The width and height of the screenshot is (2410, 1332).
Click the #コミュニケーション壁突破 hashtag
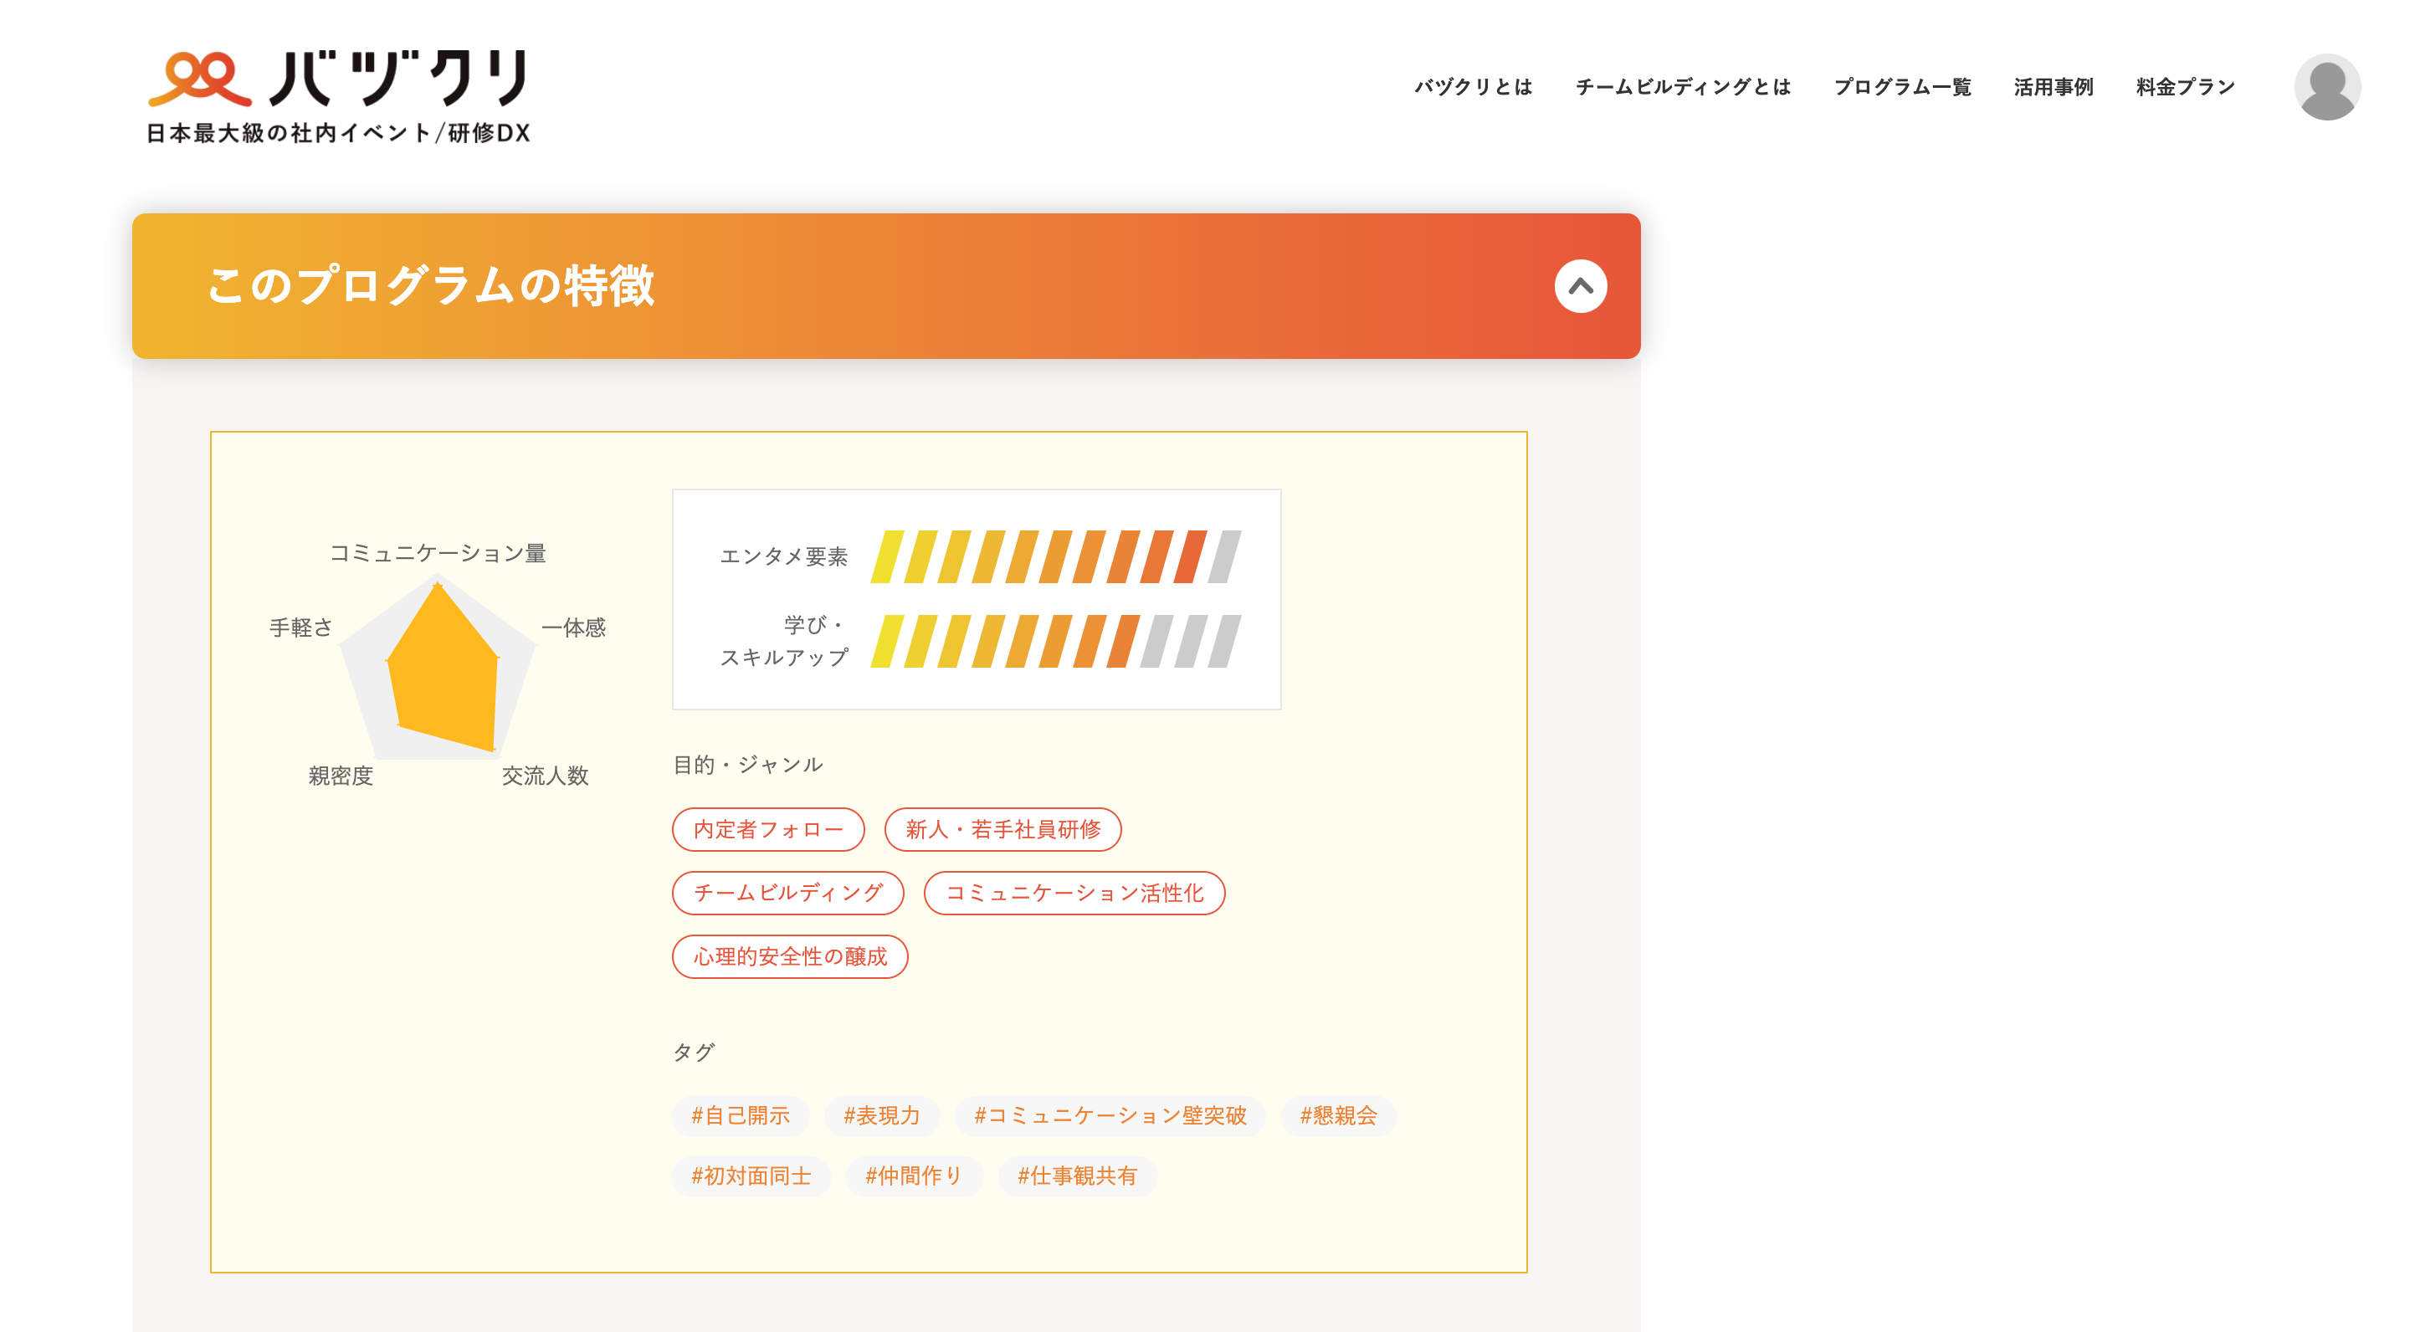[x=1110, y=1116]
